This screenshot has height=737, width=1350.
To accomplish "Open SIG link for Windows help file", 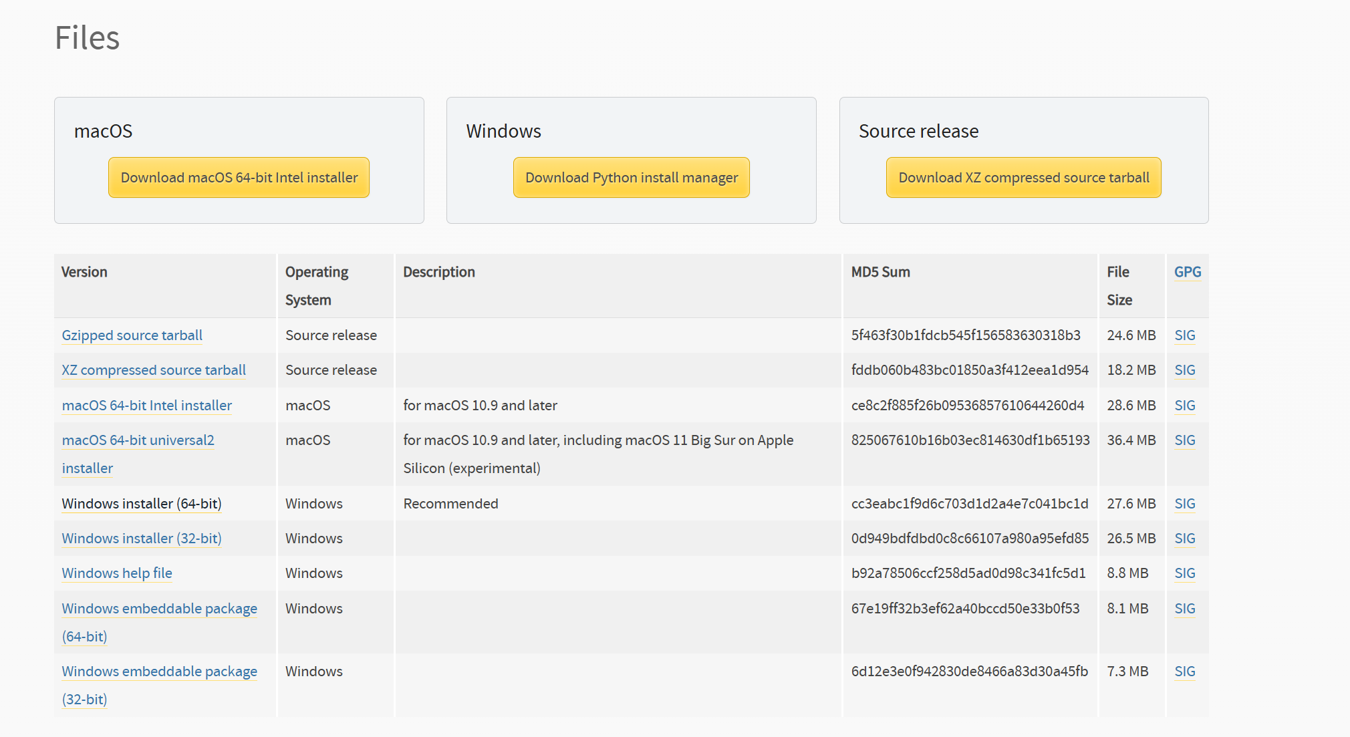I will (x=1184, y=573).
